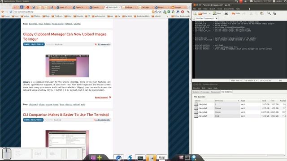This screenshot has height=161, width=287.
Task: Switch to the Blogger browser tab
Action: (x=178, y=7)
